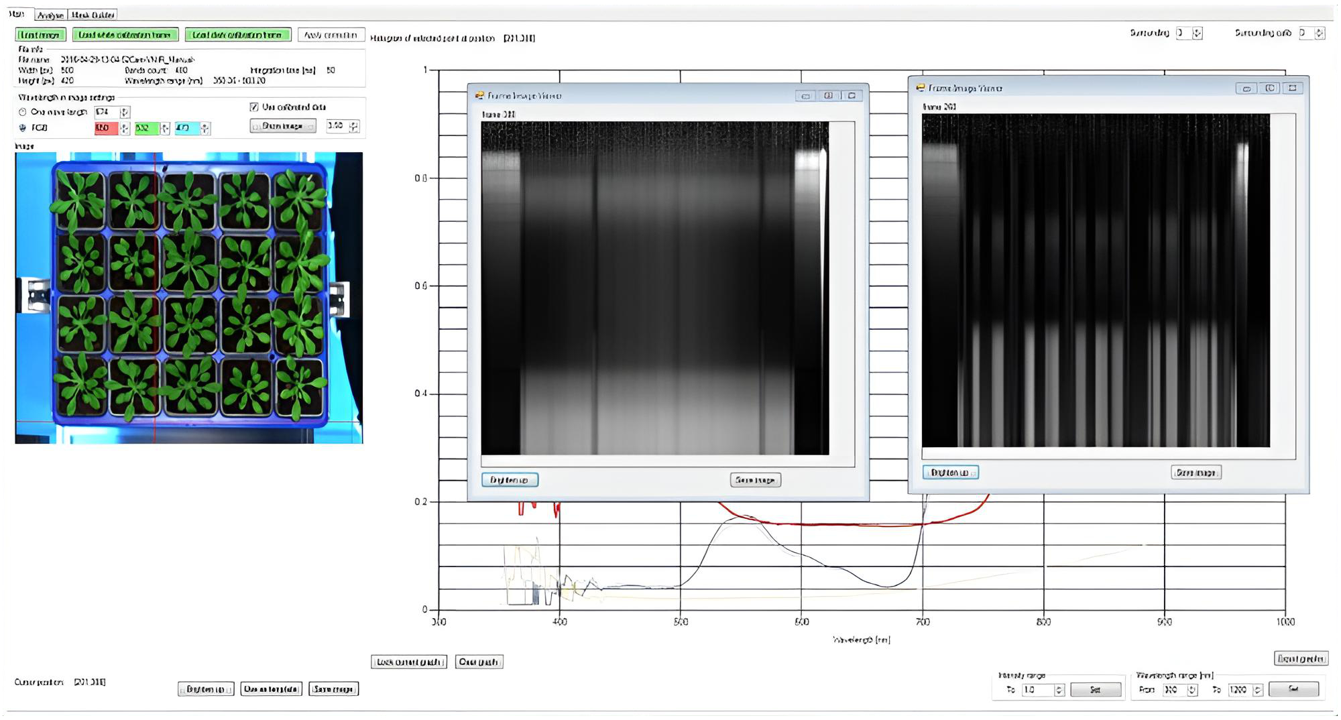
Task: Click the Wavelength range To input field
Action: [1240, 690]
